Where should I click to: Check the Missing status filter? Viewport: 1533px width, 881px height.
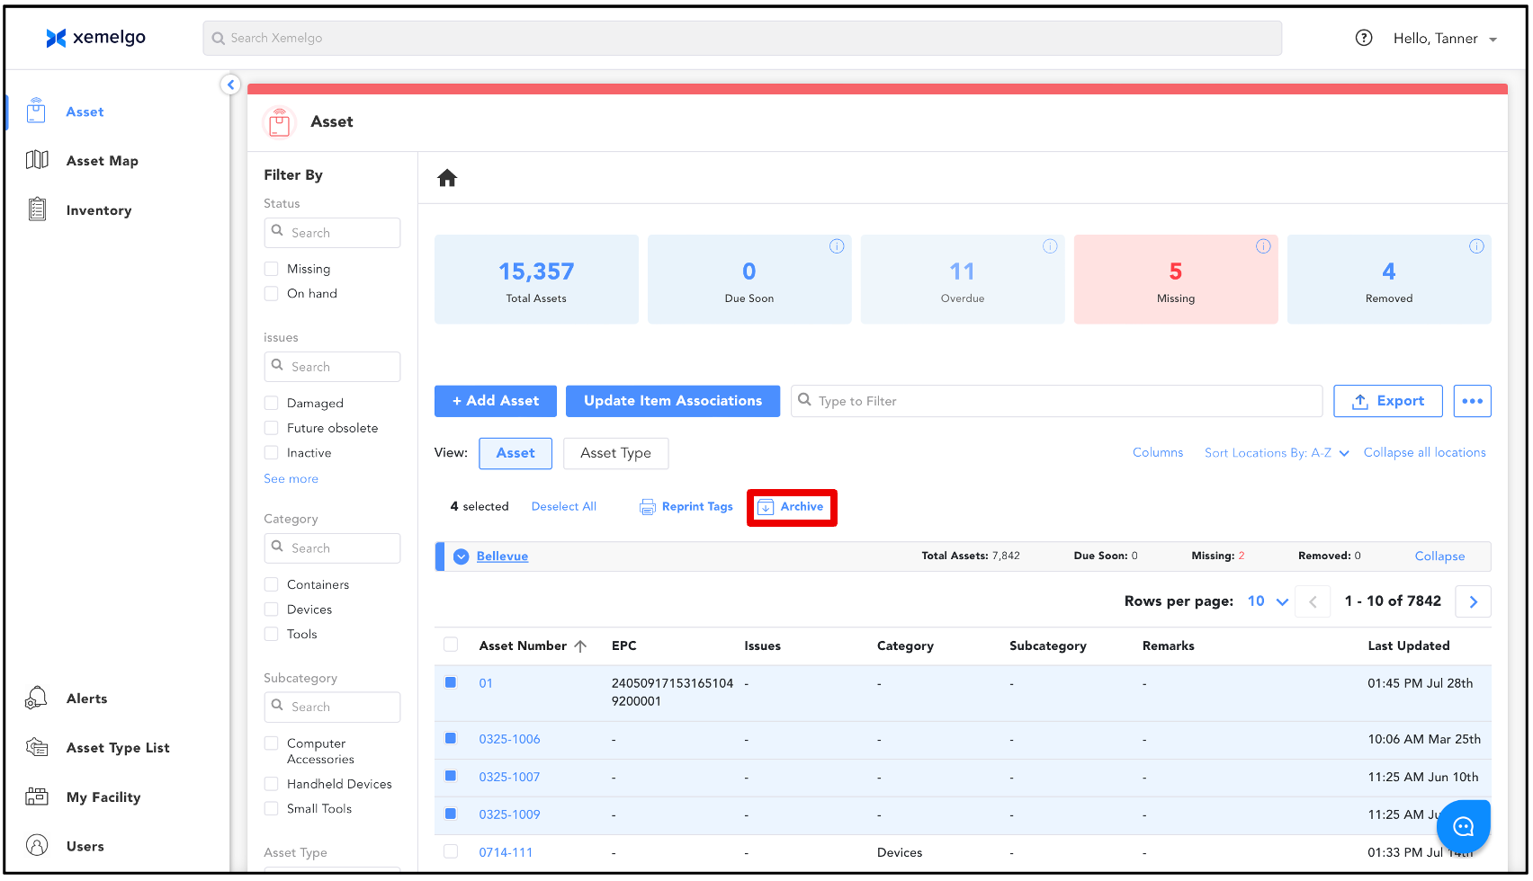(271, 269)
